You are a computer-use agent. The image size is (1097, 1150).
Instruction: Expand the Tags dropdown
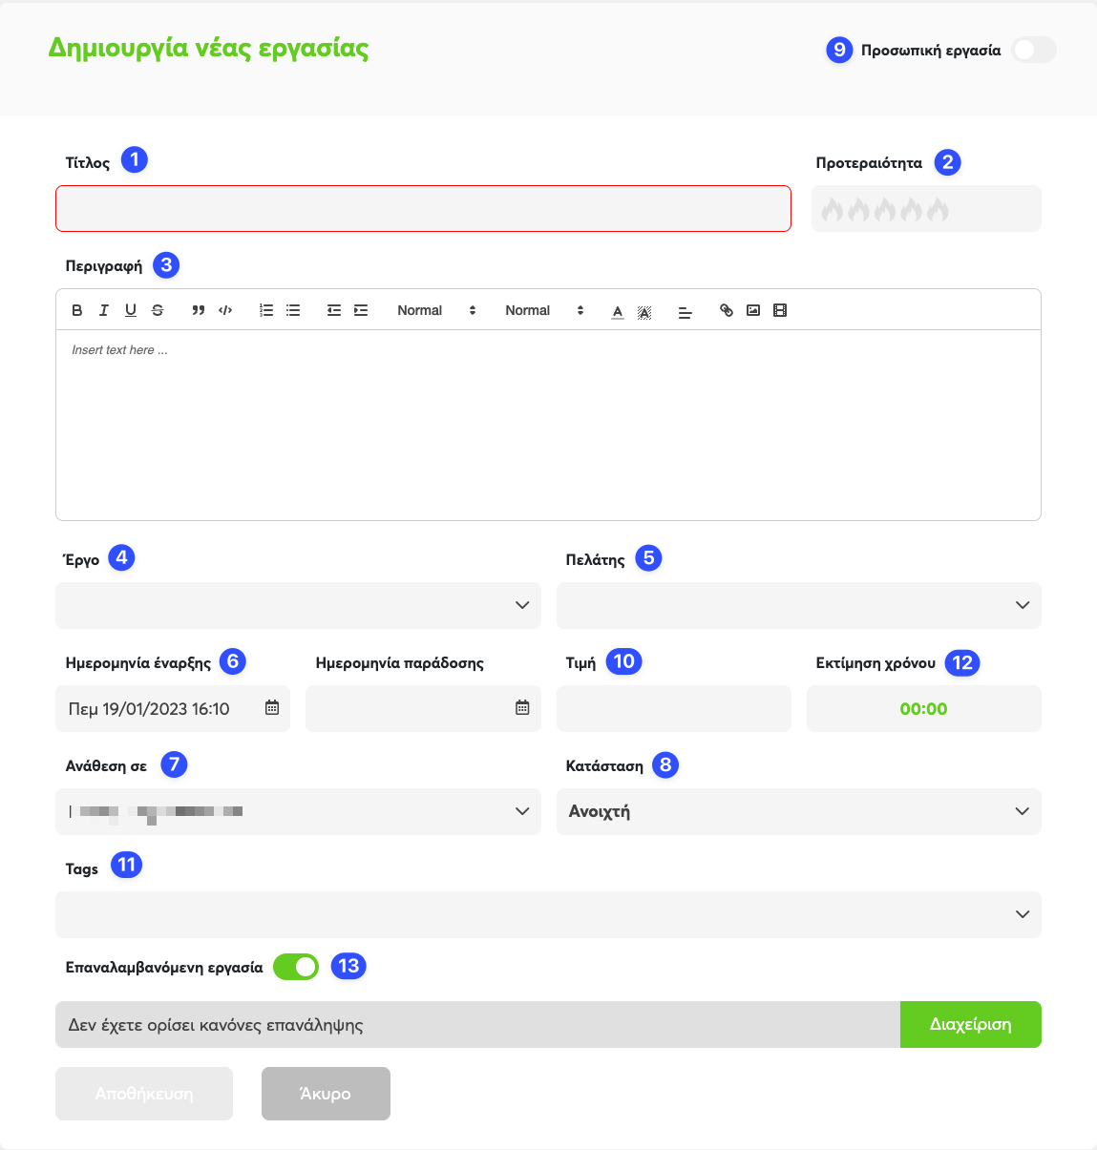(548, 914)
